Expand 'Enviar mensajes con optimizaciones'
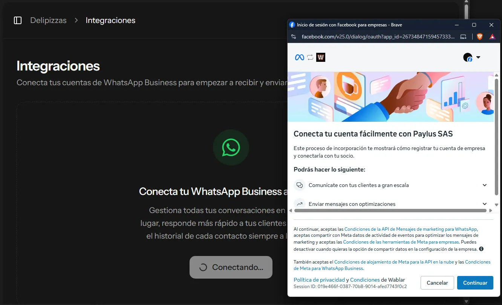 coord(390,204)
